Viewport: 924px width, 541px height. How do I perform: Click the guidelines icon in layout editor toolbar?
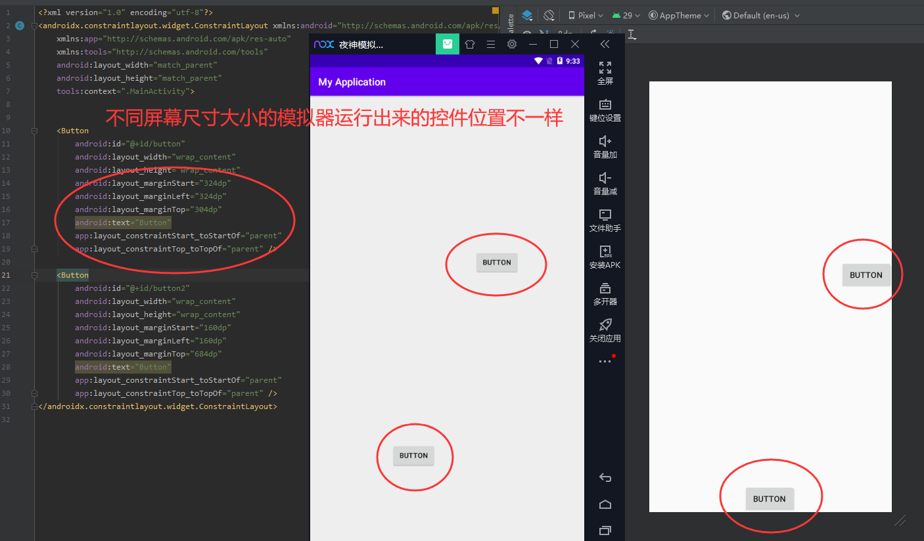[632, 34]
